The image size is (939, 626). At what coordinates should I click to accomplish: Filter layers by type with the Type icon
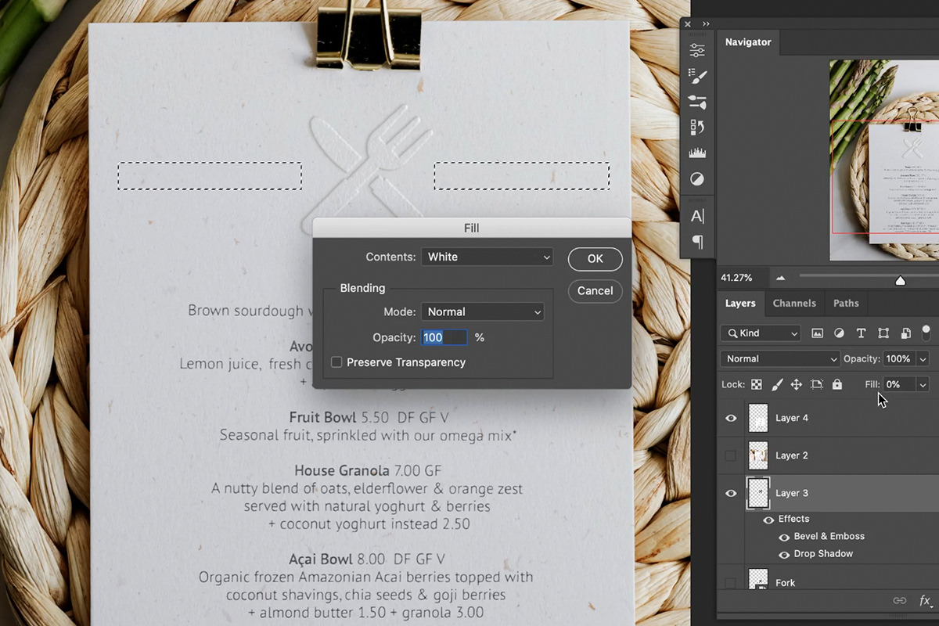[x=861, y=333]
